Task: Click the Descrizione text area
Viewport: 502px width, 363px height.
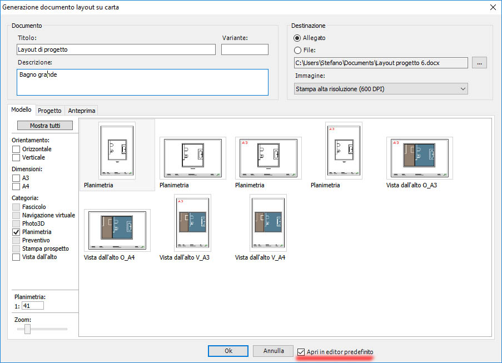Action: coord(142,82)
